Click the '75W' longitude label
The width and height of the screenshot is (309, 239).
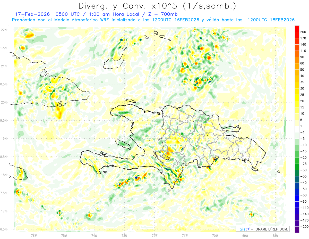point(64,235)
